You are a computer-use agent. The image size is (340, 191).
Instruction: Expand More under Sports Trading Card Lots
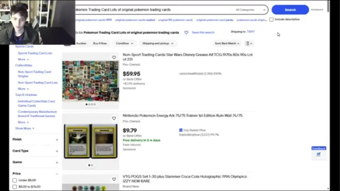[23, 59]
